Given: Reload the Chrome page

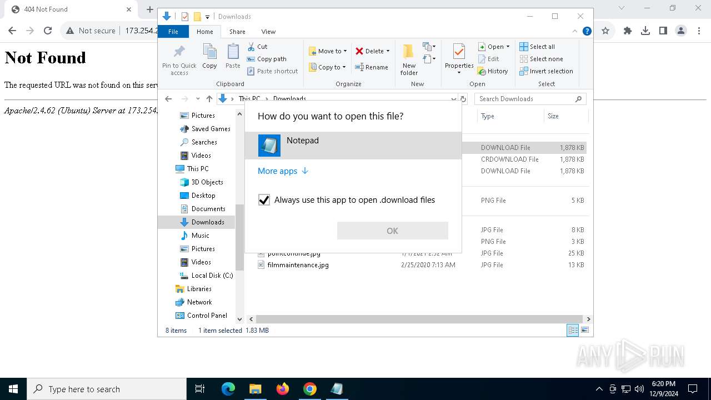Looking at the screenshot, I should click(x=48, y=31).
